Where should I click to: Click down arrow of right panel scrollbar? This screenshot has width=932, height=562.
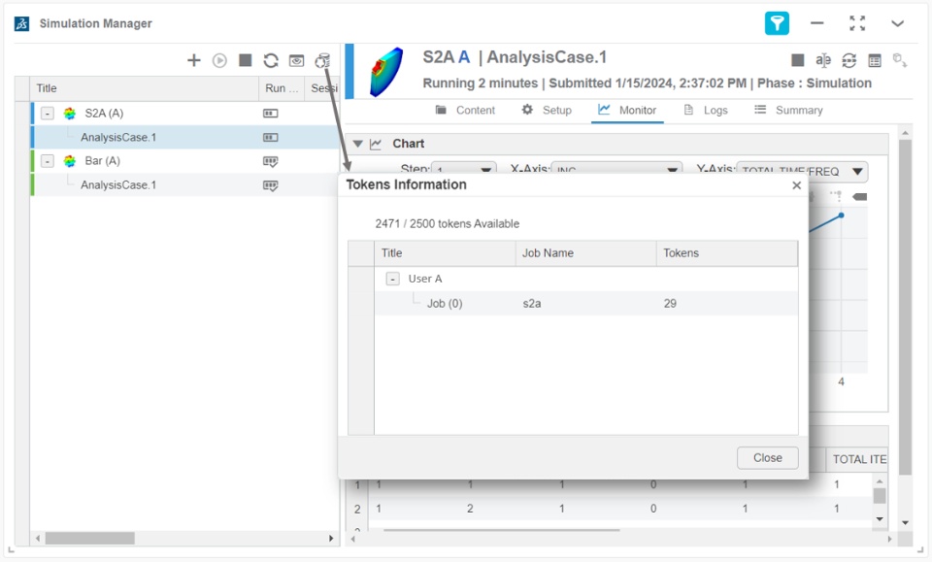point(905,523)
